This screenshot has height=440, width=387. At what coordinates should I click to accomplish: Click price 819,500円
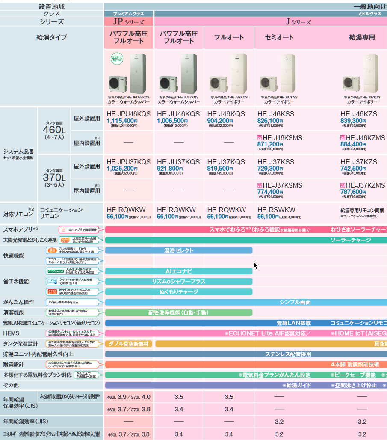[x=220, y=169]
